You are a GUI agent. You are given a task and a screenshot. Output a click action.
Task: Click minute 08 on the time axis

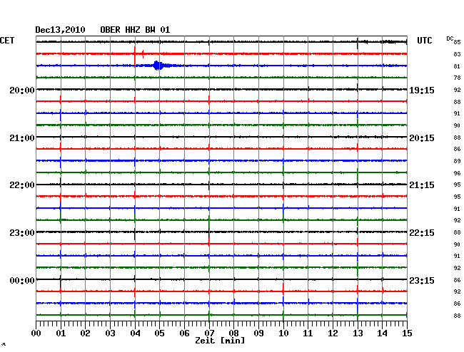coord(233,333)
